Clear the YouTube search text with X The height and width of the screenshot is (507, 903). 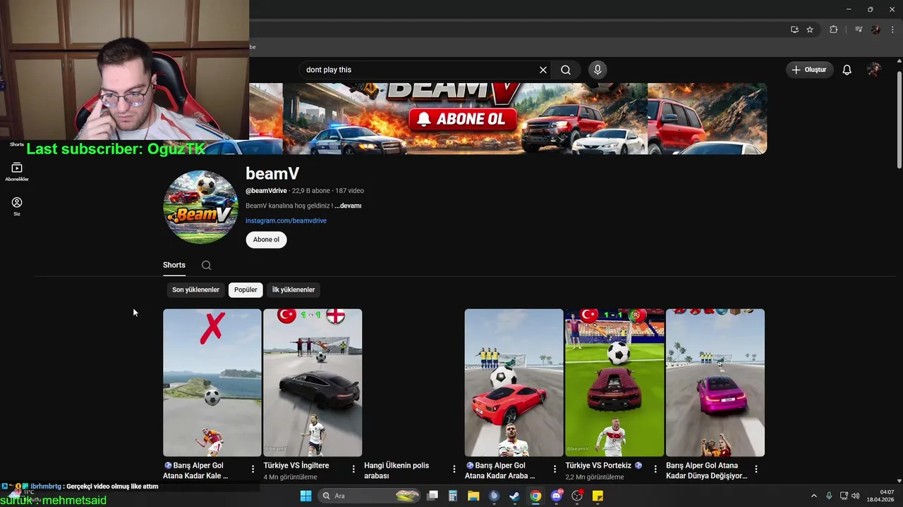[x=543, y=70]
